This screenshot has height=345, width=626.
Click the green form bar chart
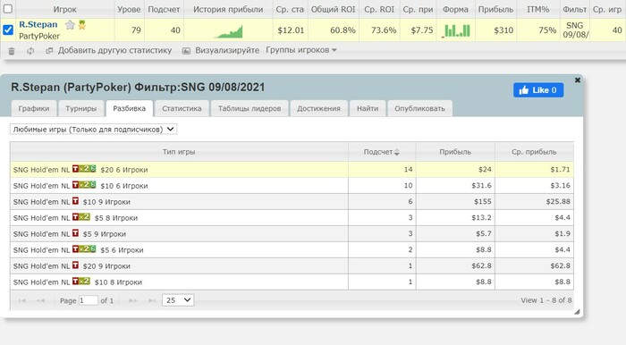coord(455,30)
